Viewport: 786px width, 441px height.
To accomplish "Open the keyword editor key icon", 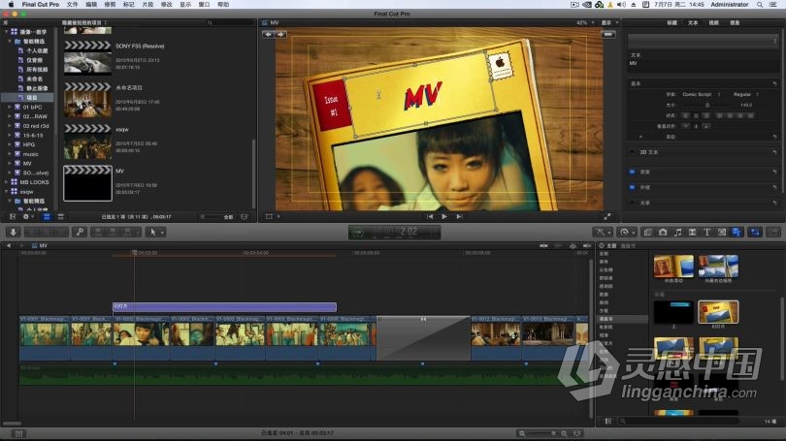I will tap(80, 232).
